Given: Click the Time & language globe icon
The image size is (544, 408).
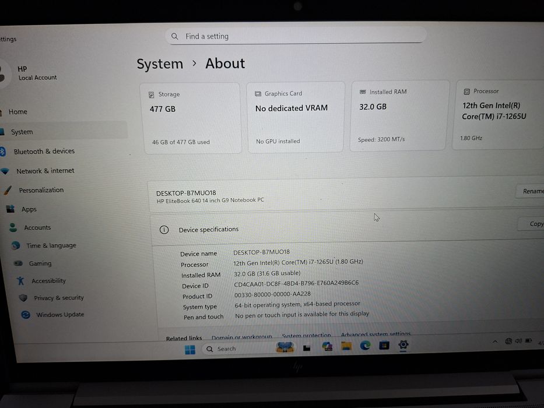Looking at the screenshot, I should coord(16,245).
